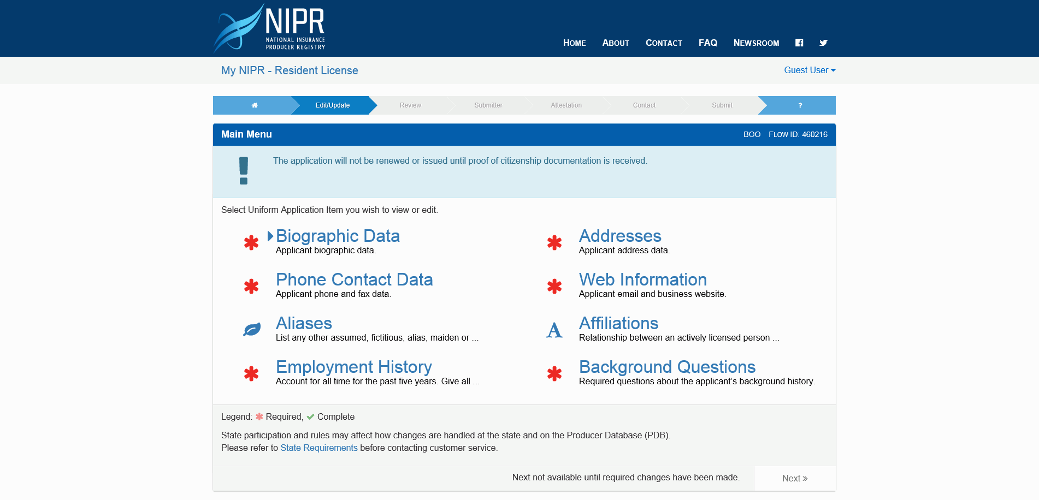Open Contact in the top navigation
This screenshot has height=500, width=1039.
[x=664, y=43]
